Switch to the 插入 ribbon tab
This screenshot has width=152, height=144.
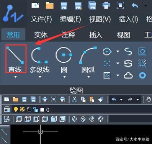coord(96,35)
